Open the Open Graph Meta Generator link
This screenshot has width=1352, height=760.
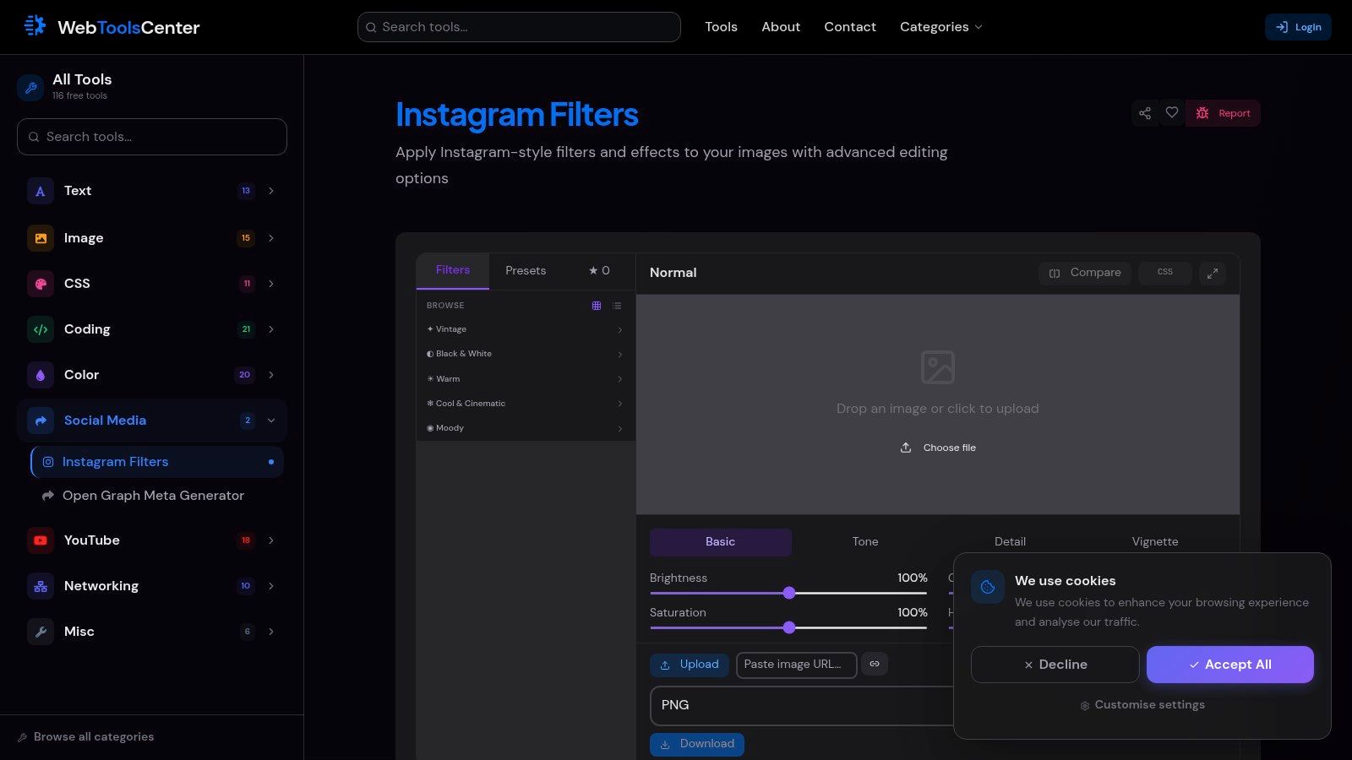point(157,496)
